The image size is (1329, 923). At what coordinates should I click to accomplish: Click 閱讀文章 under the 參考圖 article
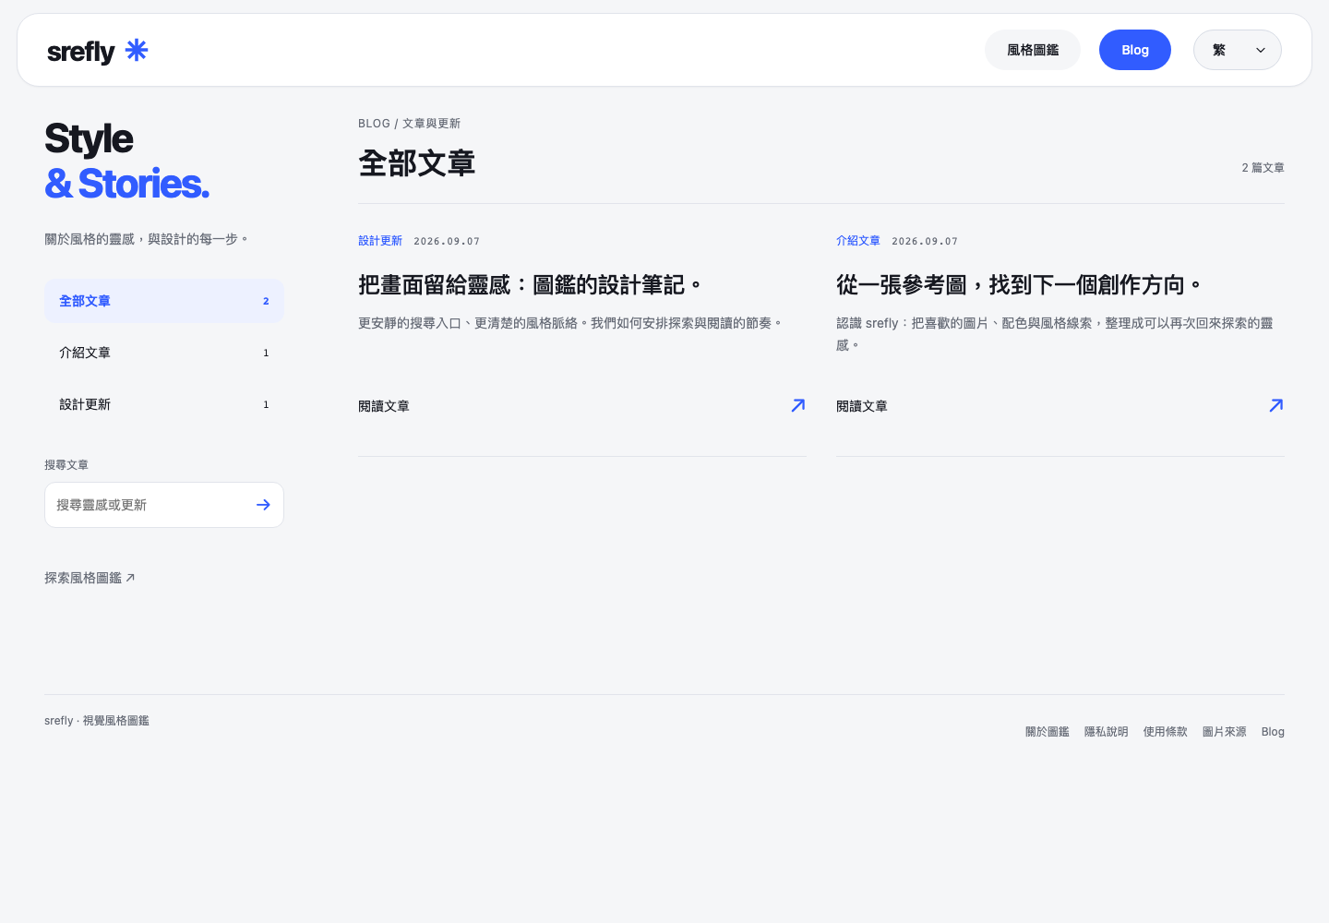pyautogui.click(x=862, y=406)
